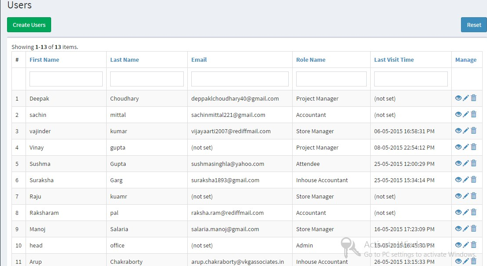Viewport: 487px width, 266px height.
Task: Sort table by First Name column
Action: [x=44, y=60]
